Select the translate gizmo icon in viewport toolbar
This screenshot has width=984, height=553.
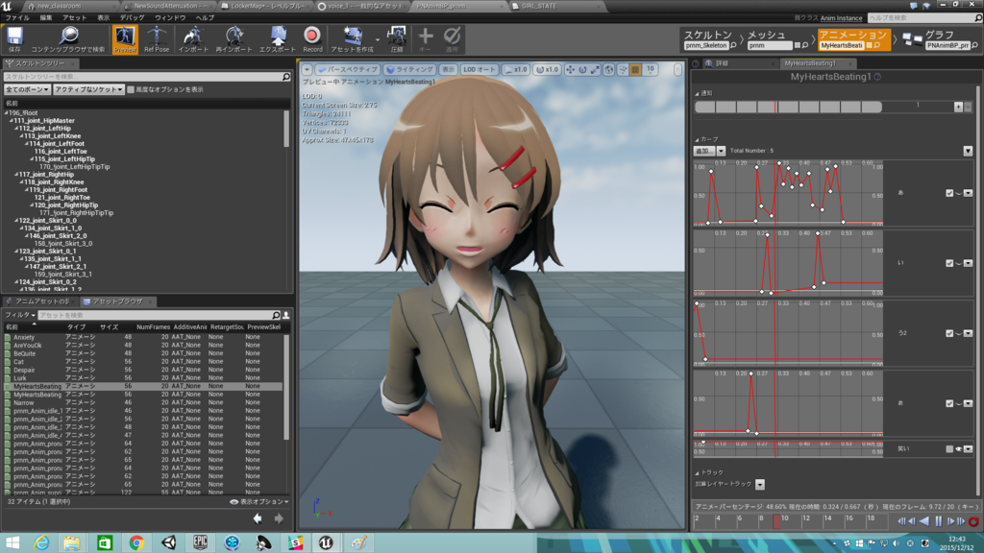(570, 69)
